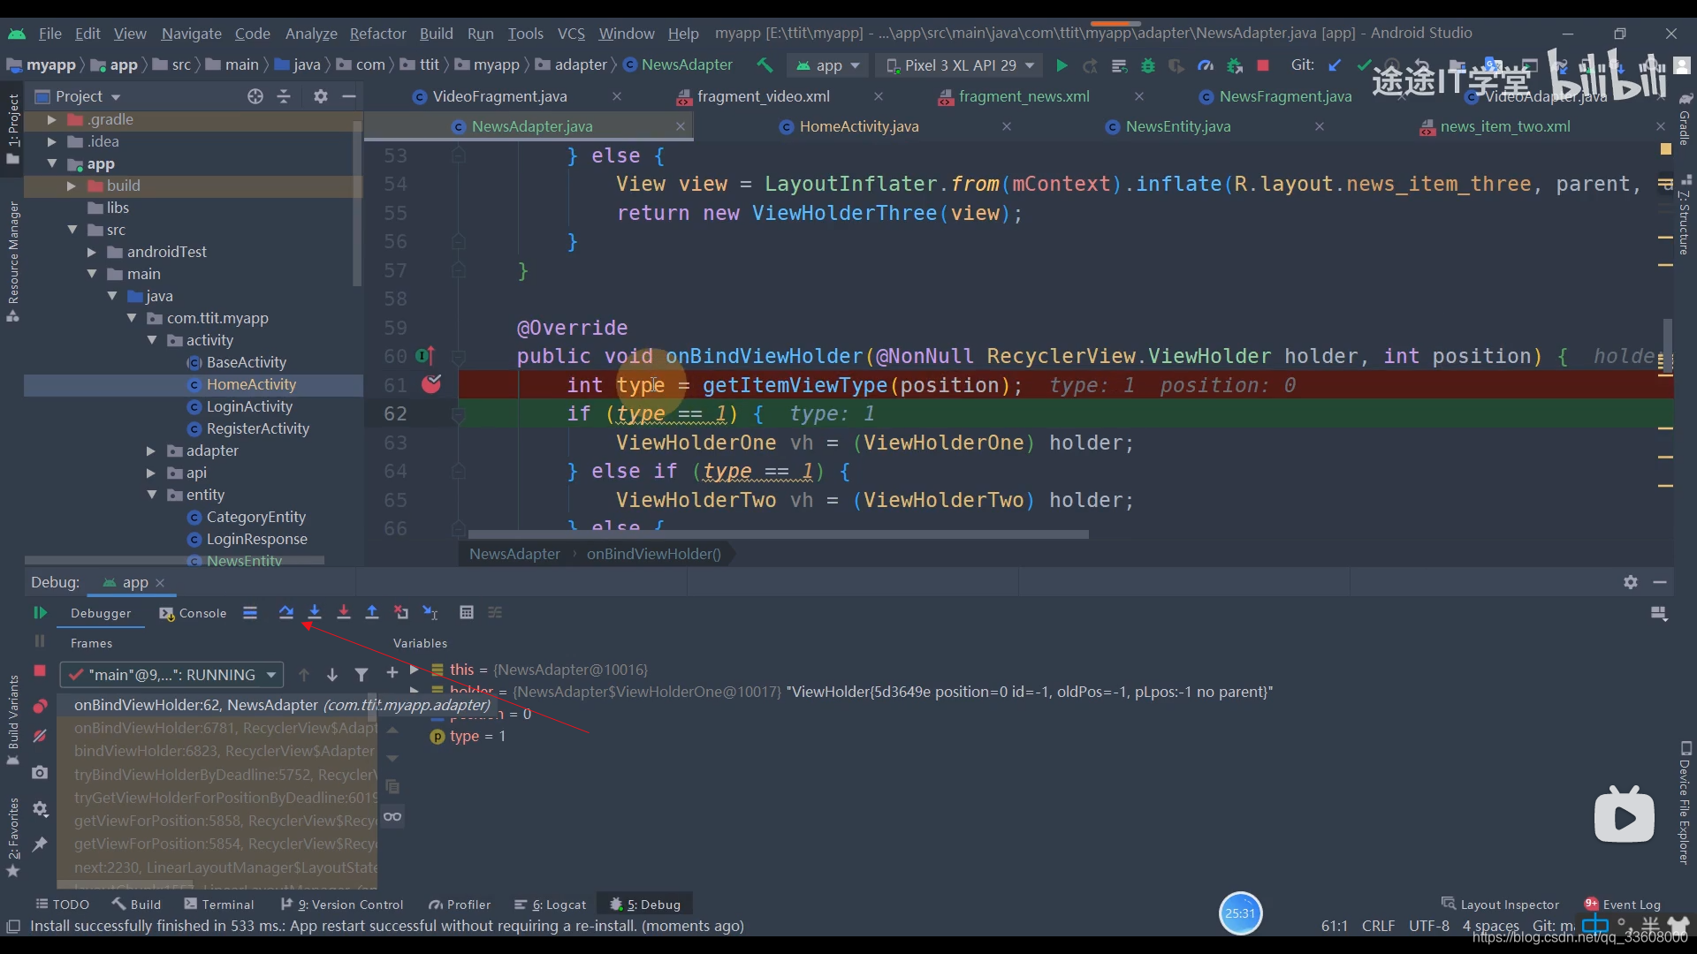Collapse all icon in Project panel
This screenshot has width=1697, height=954.
point(284,96)
